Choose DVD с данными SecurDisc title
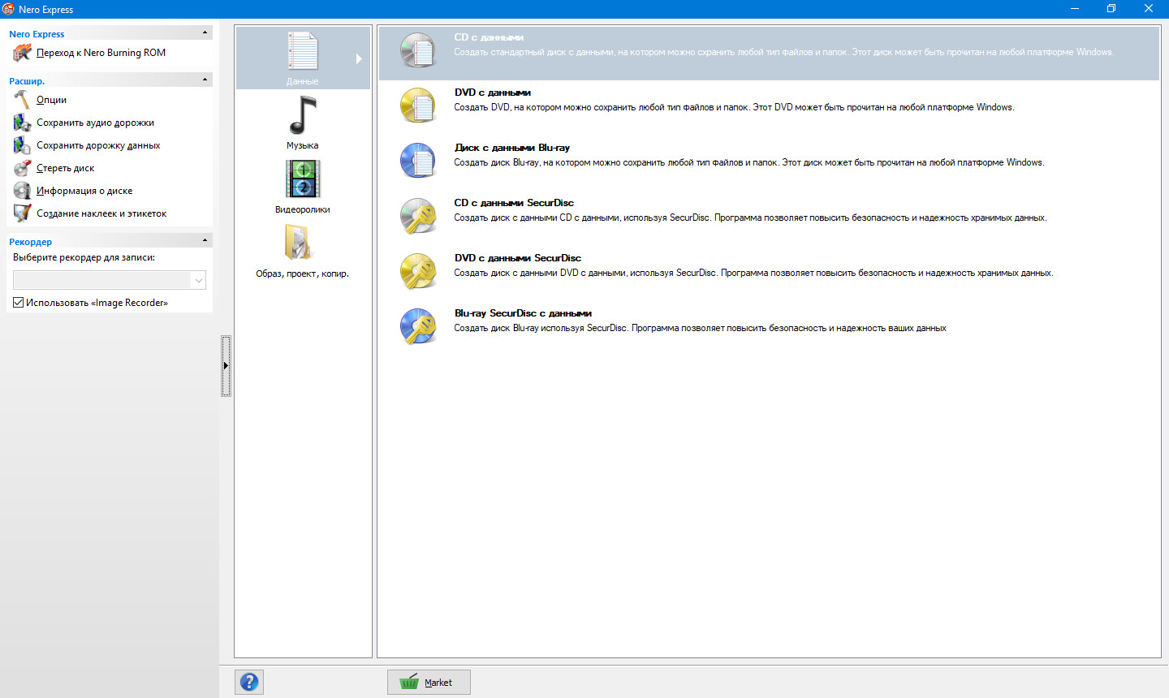Viewport: 1169px width, 698px height. (518, 258)
